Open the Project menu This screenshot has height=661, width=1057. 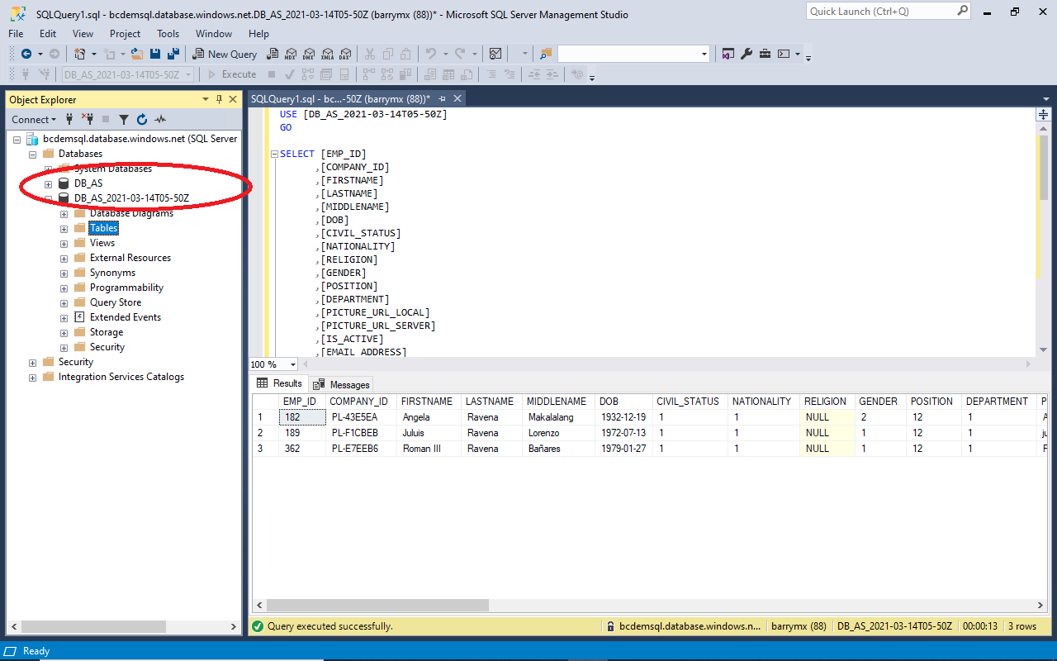(126, 34)
